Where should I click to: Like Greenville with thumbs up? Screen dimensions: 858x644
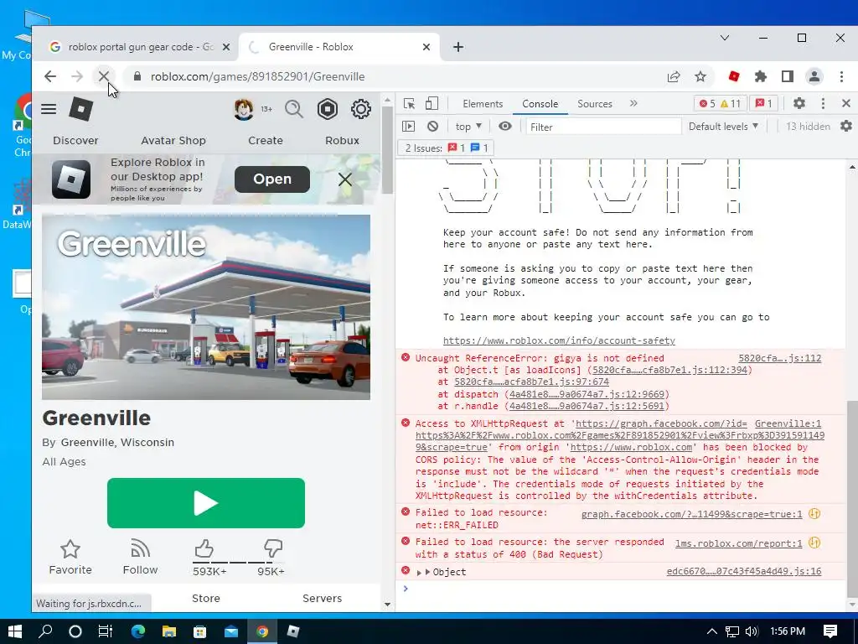(x=204, y=548)
